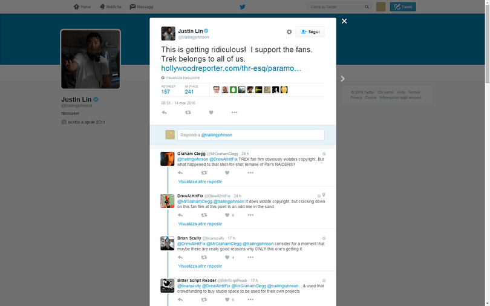The image size is (490, 306).
Task: Like Bitter Script Reader's tweet
Action: [227, 300]
